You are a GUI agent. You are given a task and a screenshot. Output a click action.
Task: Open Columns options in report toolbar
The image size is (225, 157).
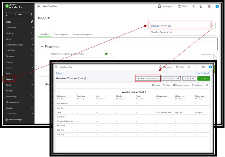(x=197, y=85)
